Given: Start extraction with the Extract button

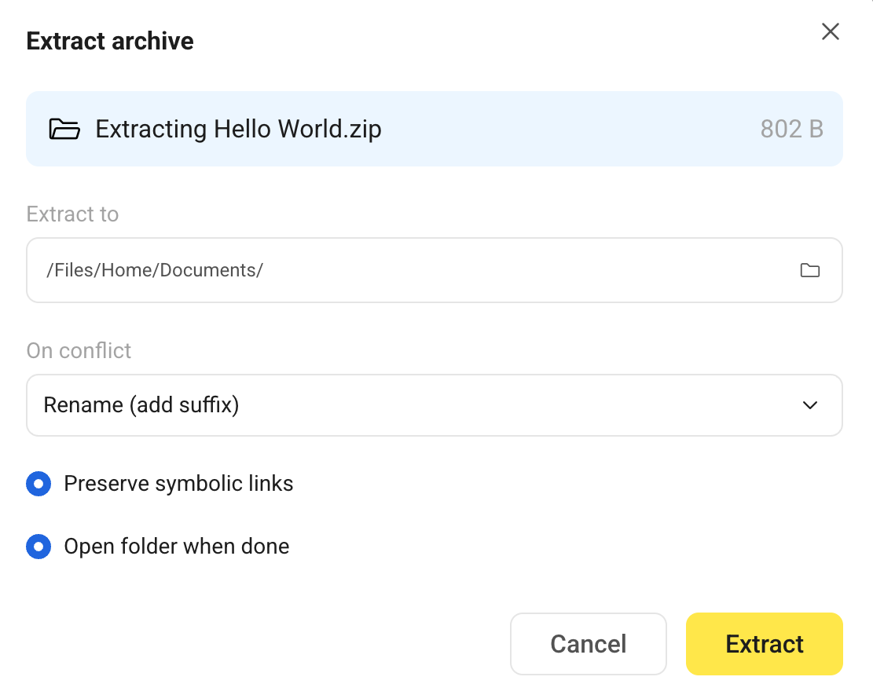Looking at the screenshot, I should [765, 644].
